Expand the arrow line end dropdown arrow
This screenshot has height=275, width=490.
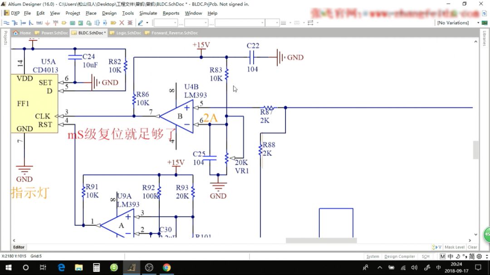[x=318, y=23]
